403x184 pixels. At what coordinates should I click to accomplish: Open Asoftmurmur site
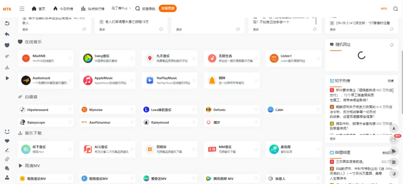click(107, 123)
